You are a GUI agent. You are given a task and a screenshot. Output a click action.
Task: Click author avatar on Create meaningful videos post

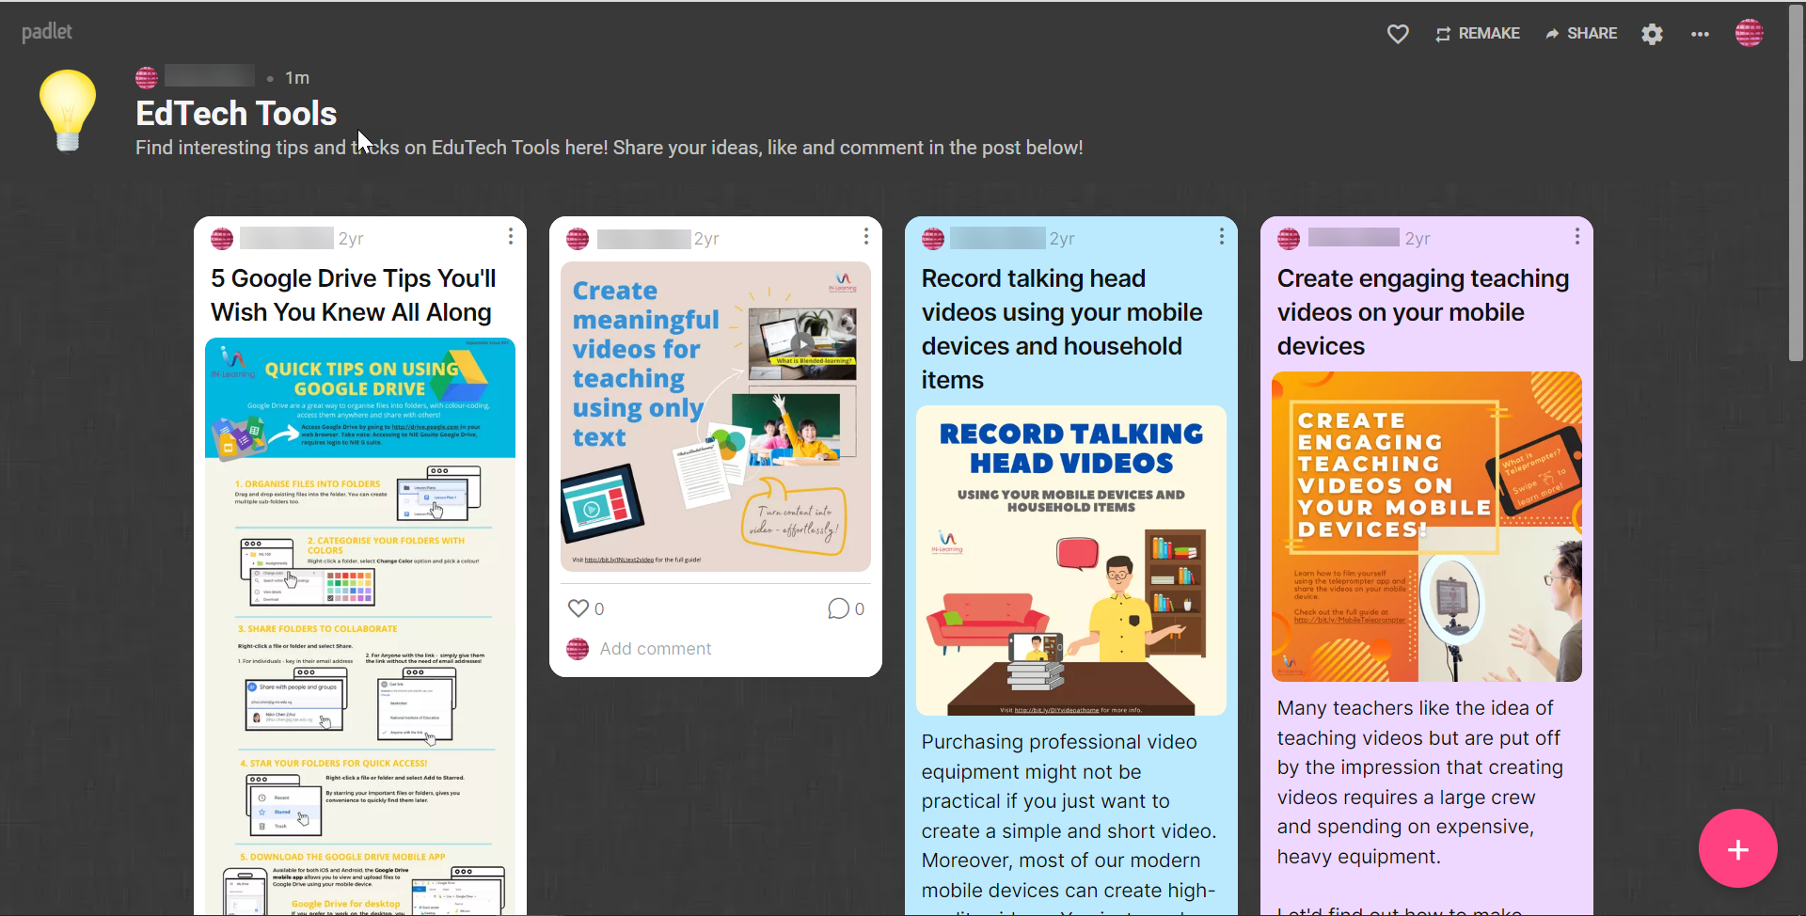click(578, 239)
